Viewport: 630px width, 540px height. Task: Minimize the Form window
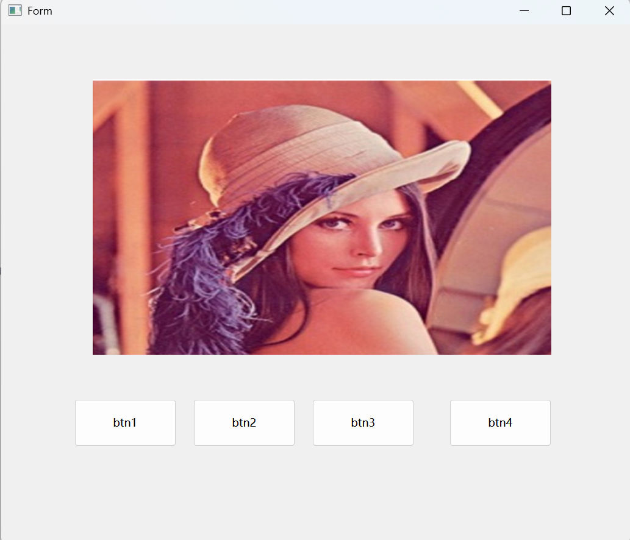pos(524,11)
